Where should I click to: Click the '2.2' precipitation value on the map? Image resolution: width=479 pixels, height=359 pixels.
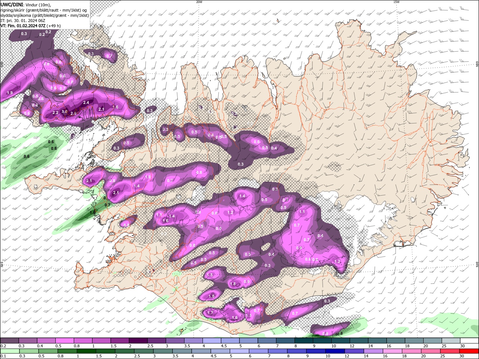coord(55,113)
